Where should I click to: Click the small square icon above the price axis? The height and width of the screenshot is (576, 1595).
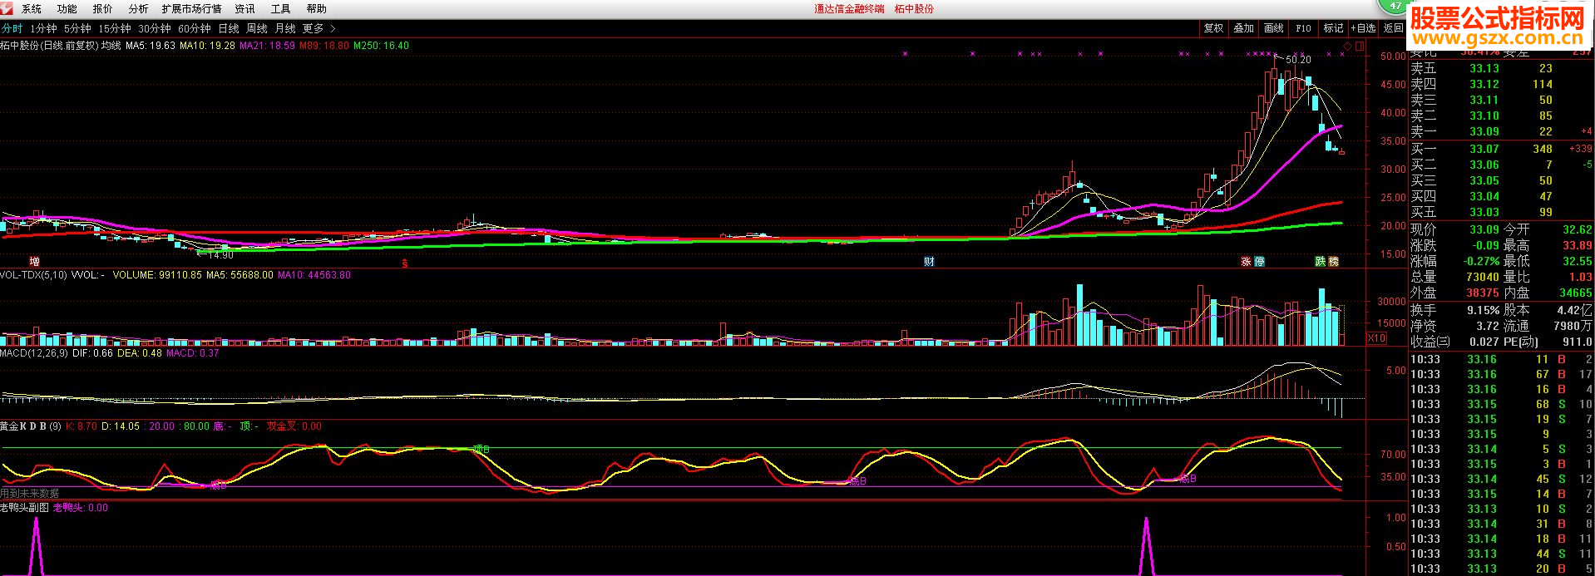click(1360, 47)
